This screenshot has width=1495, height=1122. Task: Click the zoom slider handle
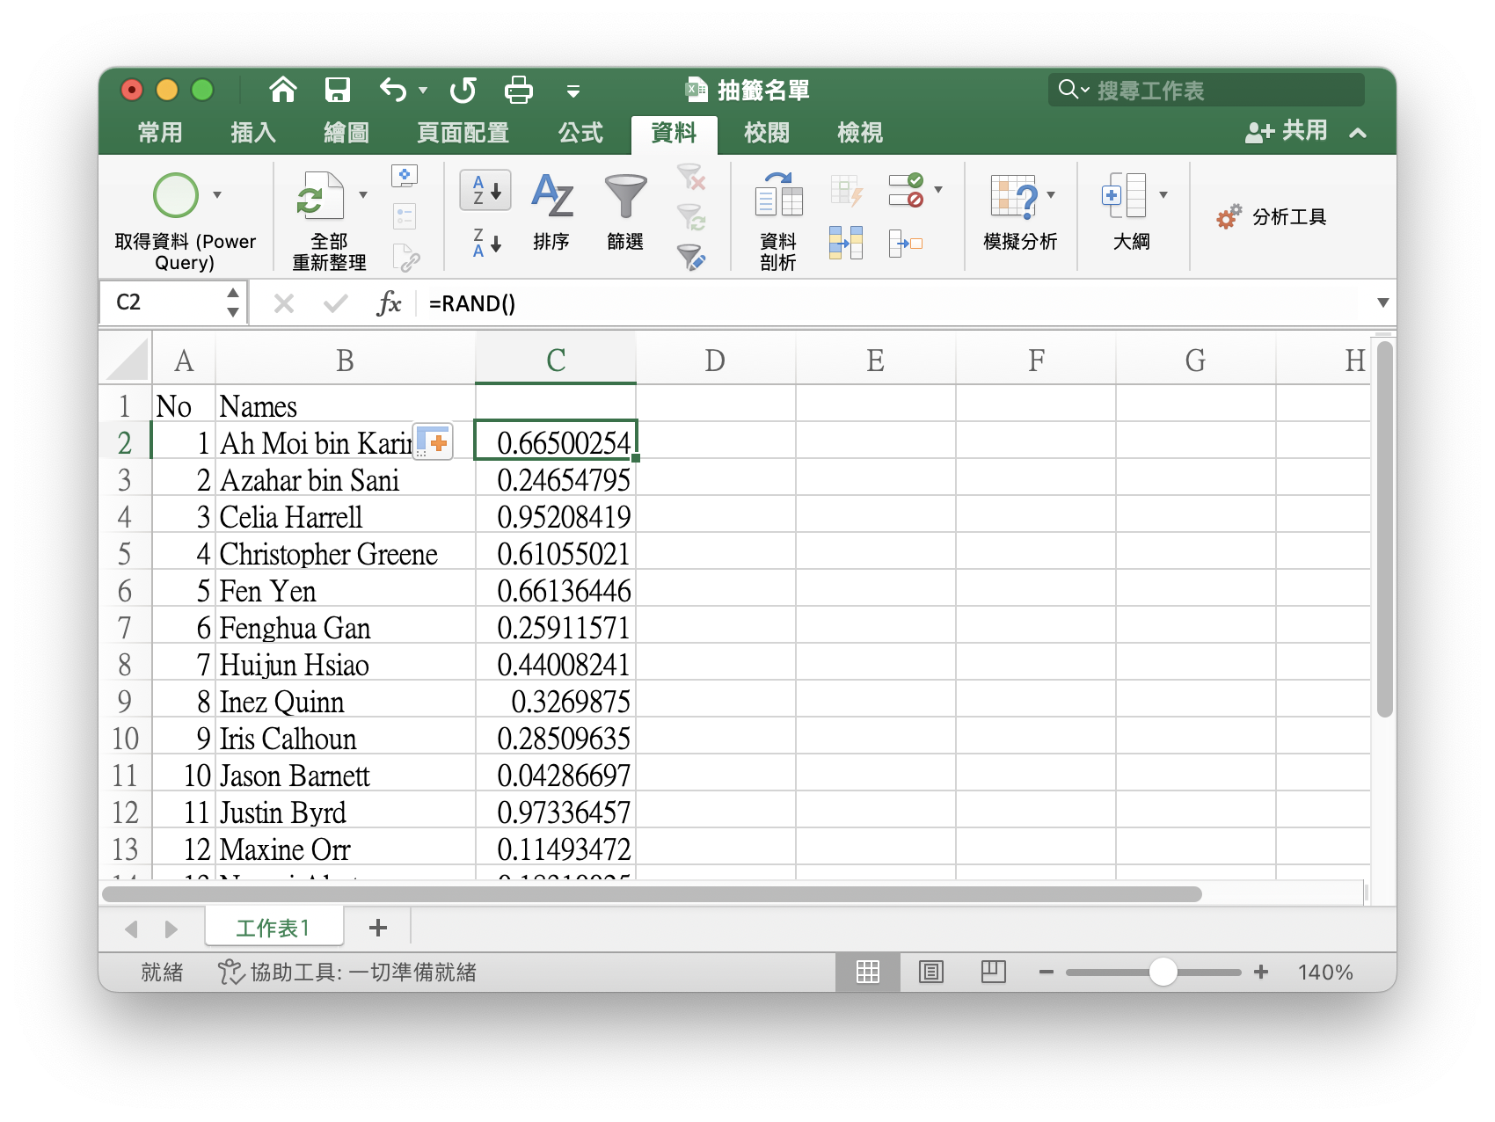[1163, 972]
